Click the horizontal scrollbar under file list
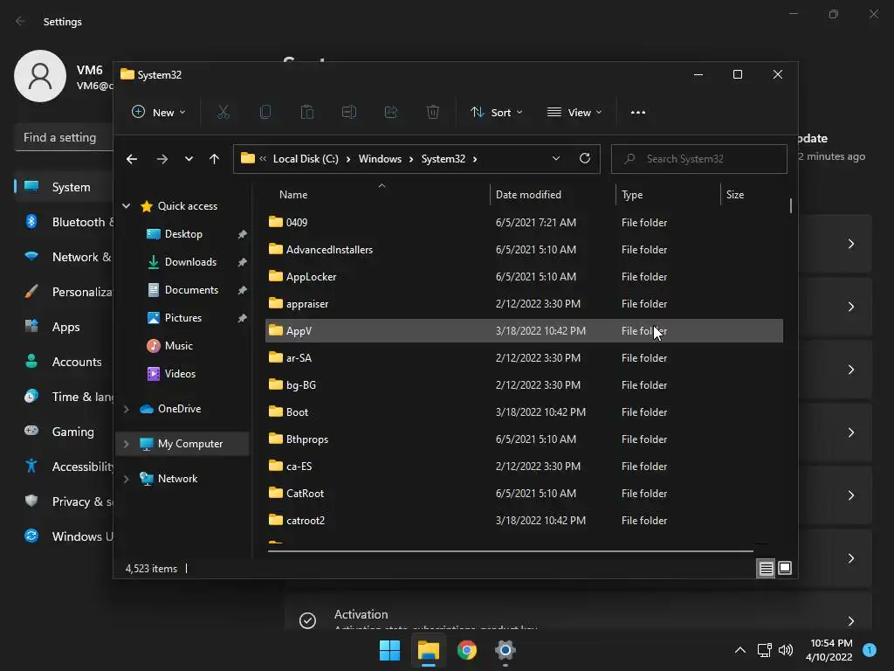The height and width of the screenshot is (671, 894). tap(510, 551)
